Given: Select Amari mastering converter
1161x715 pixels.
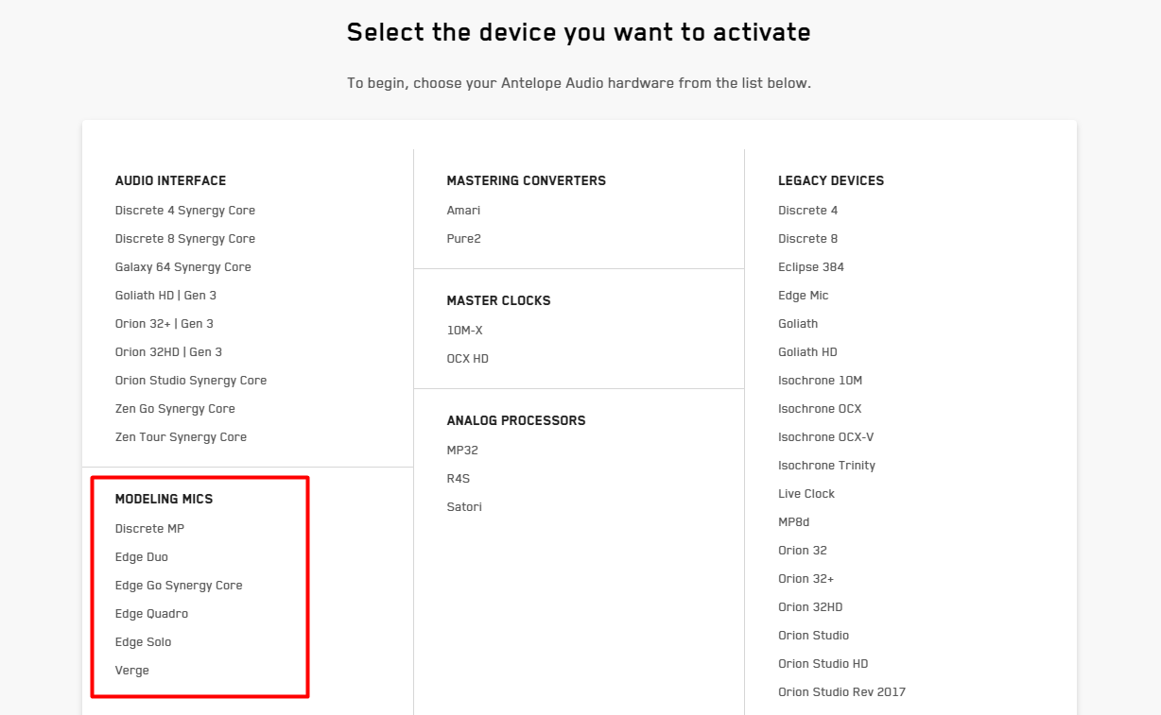Looking at the screenshot, I should pyautogui.click(x=463, y=211).
